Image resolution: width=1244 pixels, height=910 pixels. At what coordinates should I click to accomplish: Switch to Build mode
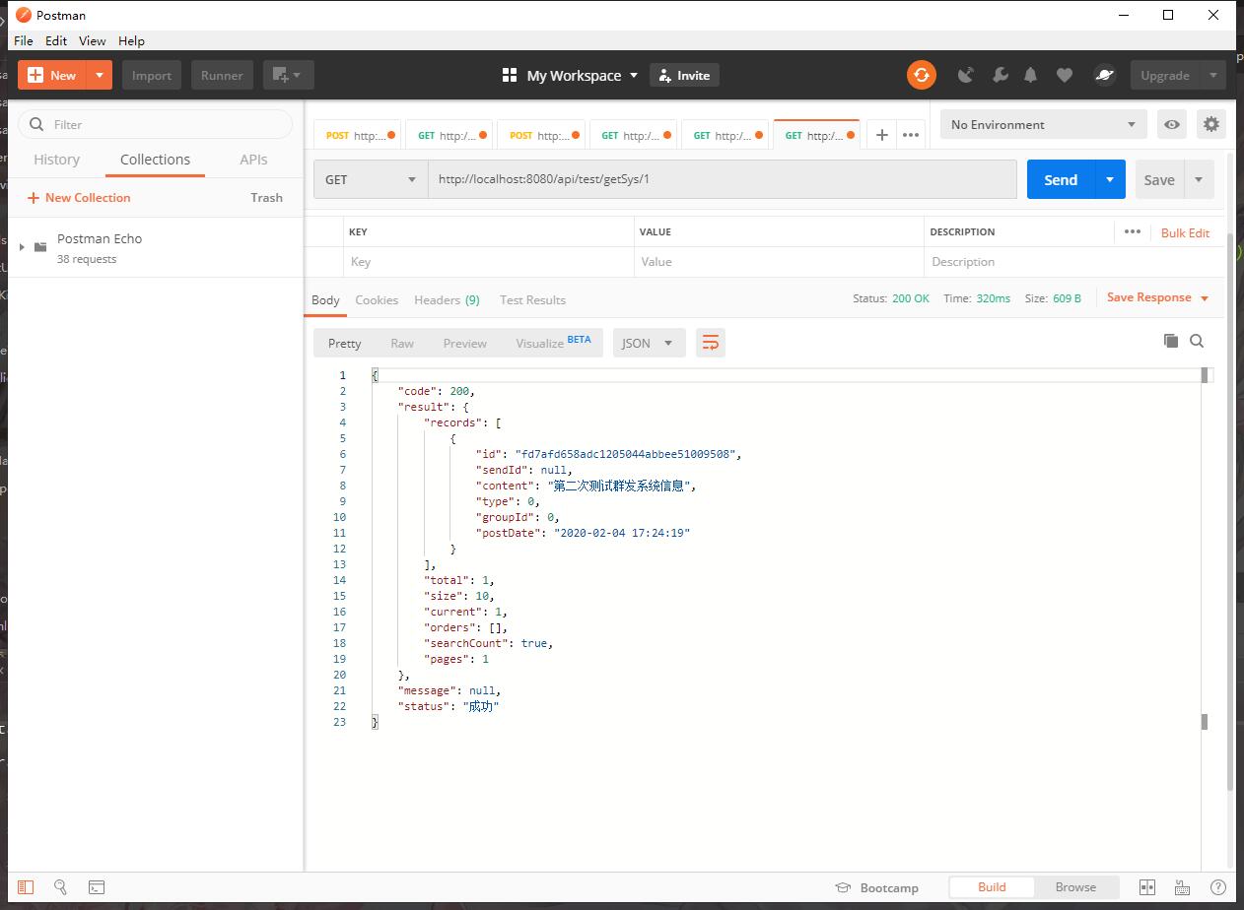coord(992,886)
